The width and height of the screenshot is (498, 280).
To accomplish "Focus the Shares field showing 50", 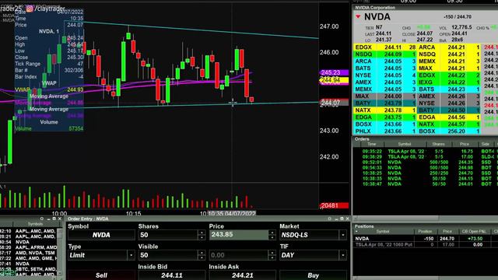I will click(x=168, y=235).
